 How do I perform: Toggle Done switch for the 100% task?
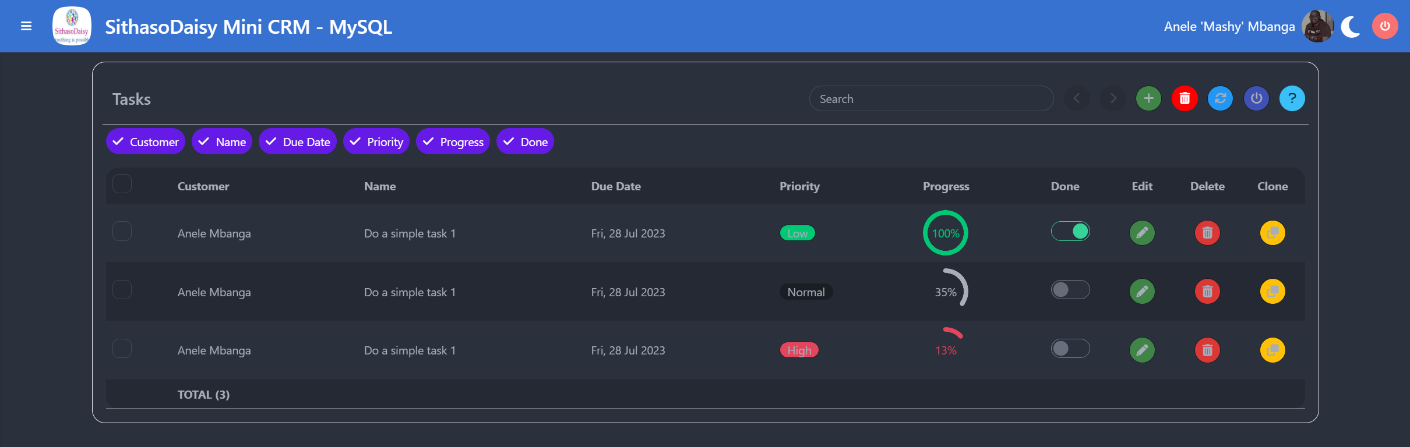1070,232
